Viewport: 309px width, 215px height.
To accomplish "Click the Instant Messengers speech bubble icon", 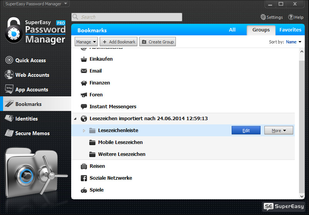I will point(84,107).
